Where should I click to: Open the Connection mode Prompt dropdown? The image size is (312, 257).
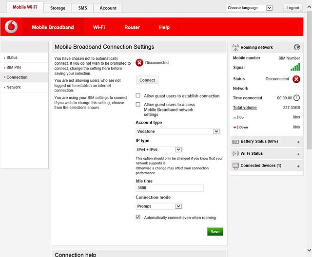tap(159, 206)
